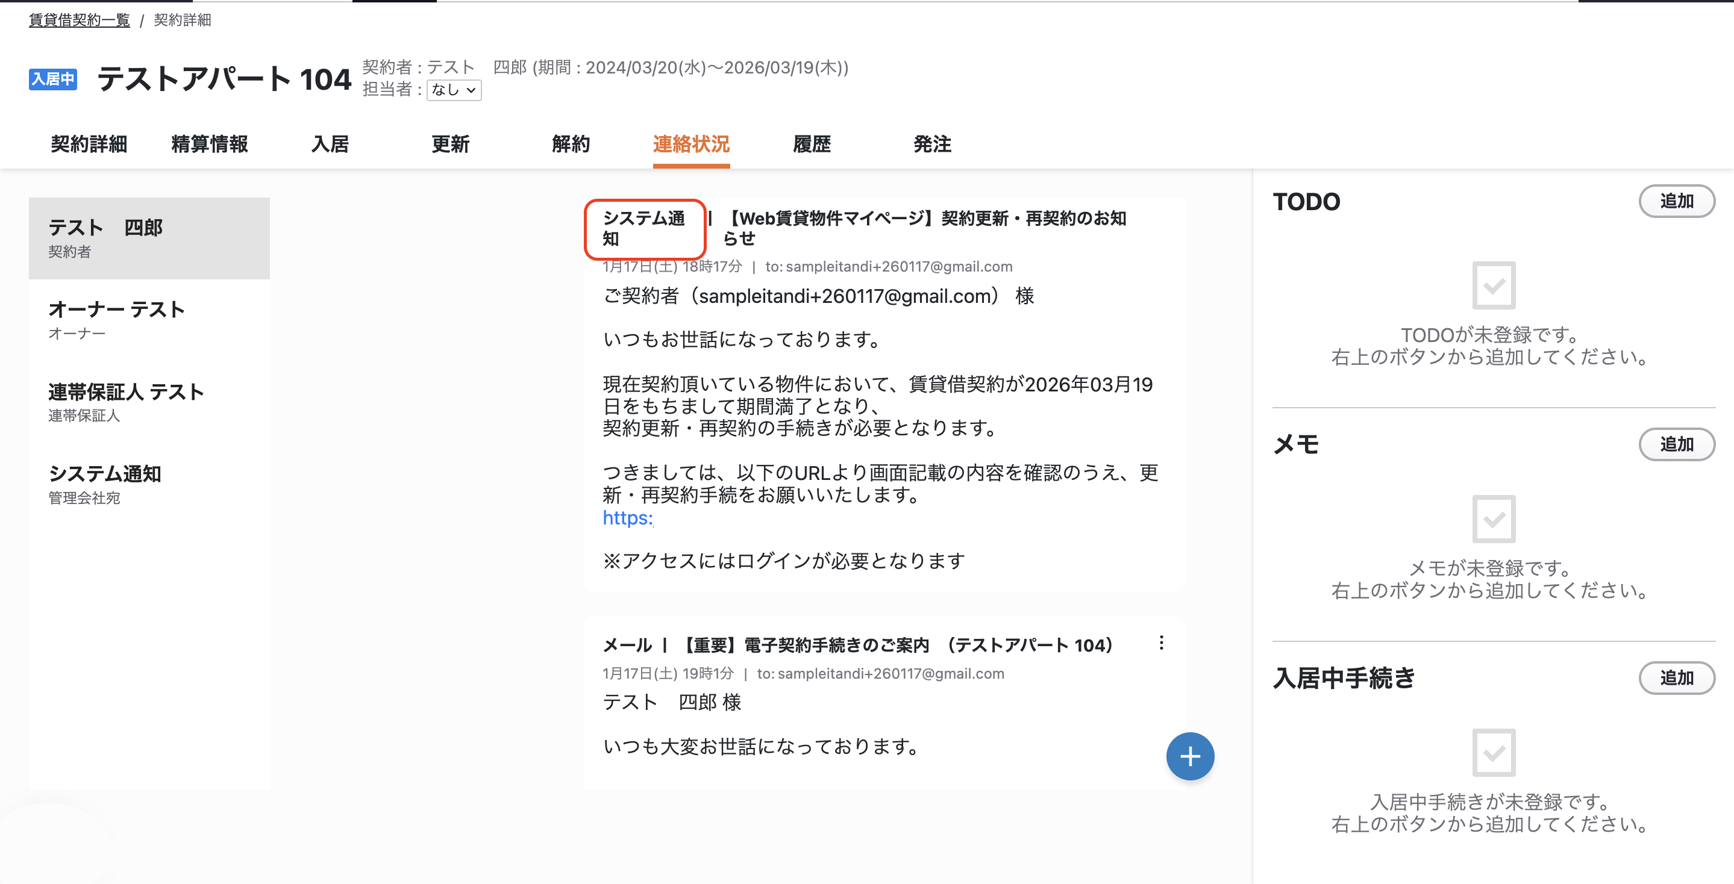This screenshot has height=884, width=1734.
Task: Click the TODO section heading
Action: tap(1307, 202)
